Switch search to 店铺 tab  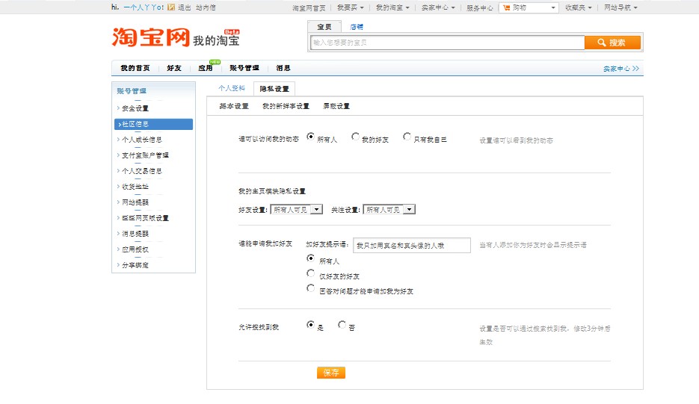(357, 27)
